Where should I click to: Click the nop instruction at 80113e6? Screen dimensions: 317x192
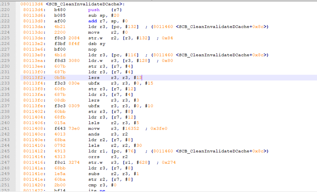coord(92,49)
